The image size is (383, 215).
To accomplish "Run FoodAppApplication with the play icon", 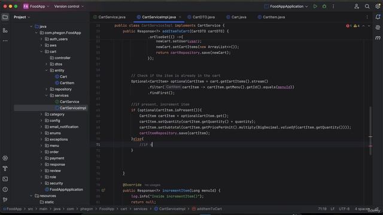I will (315, 7).
